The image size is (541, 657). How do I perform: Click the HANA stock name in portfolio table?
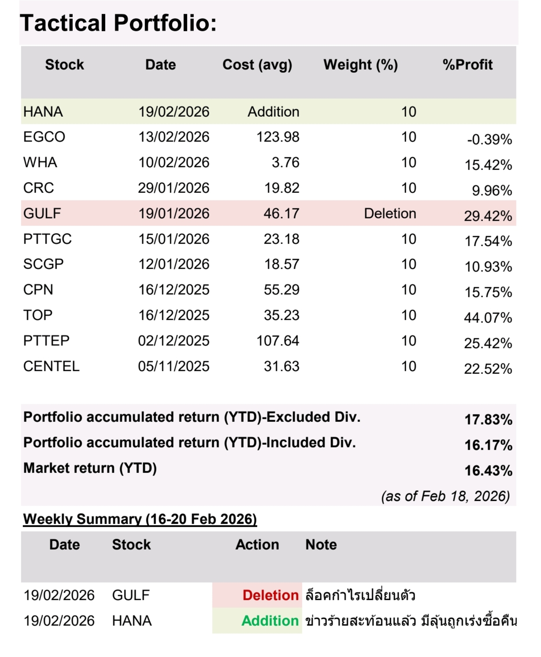[x=43, y=112]
